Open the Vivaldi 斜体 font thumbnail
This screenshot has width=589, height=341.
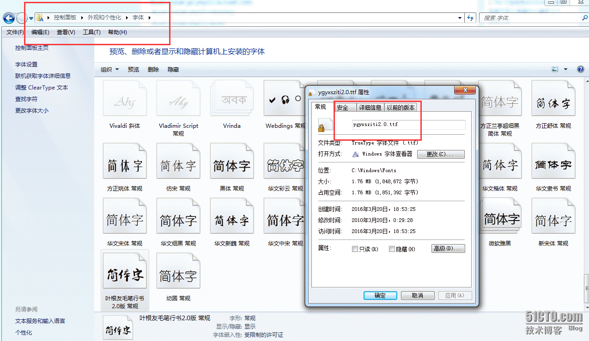[x=125, y=98]
